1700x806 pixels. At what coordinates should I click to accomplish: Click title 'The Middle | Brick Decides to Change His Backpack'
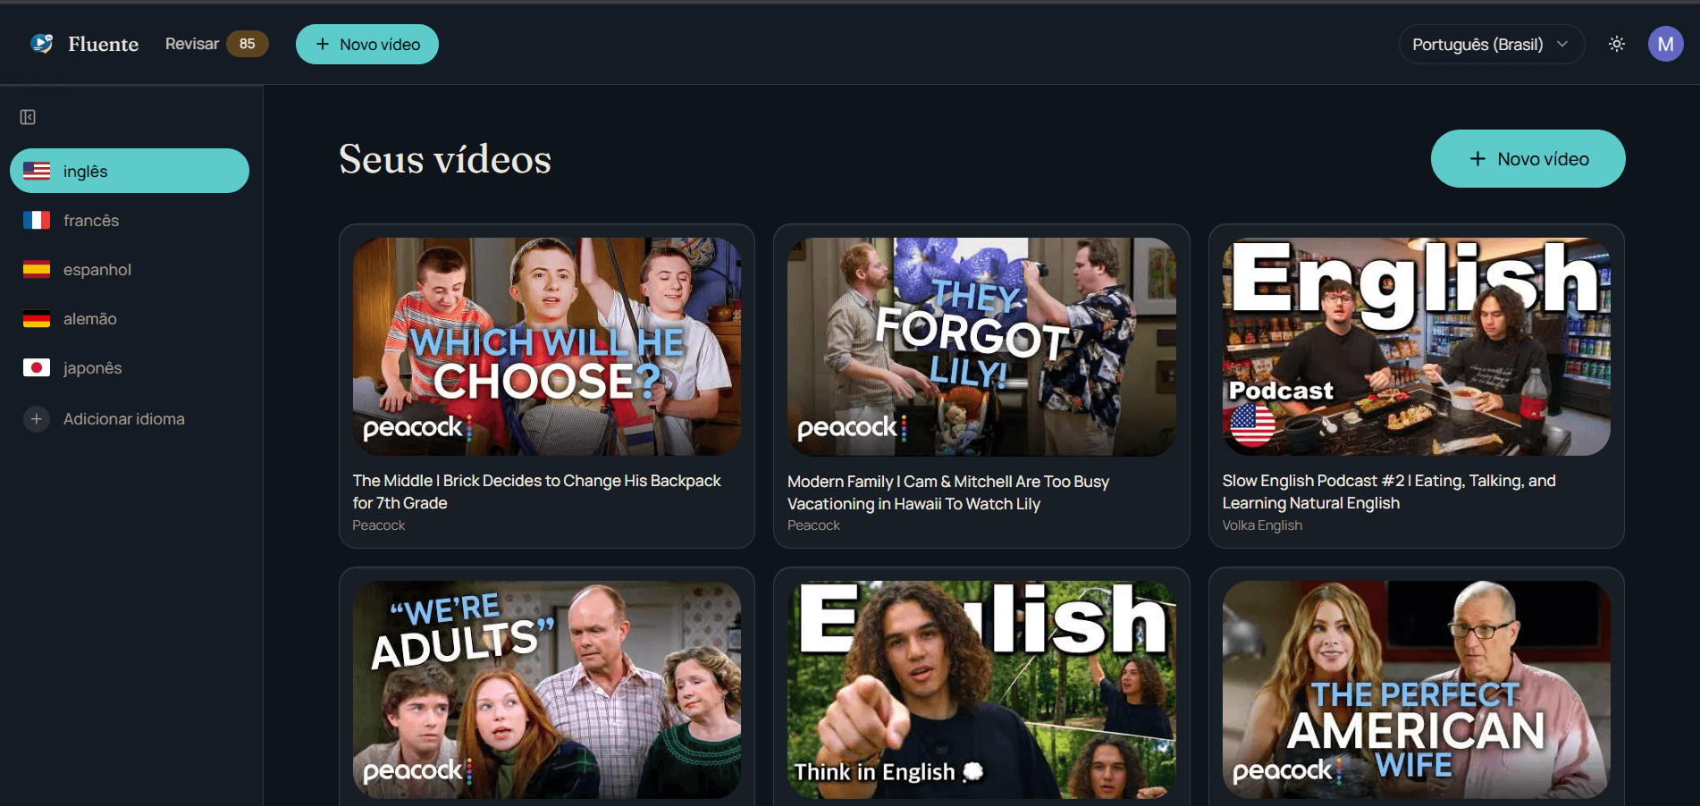(537, 491)
